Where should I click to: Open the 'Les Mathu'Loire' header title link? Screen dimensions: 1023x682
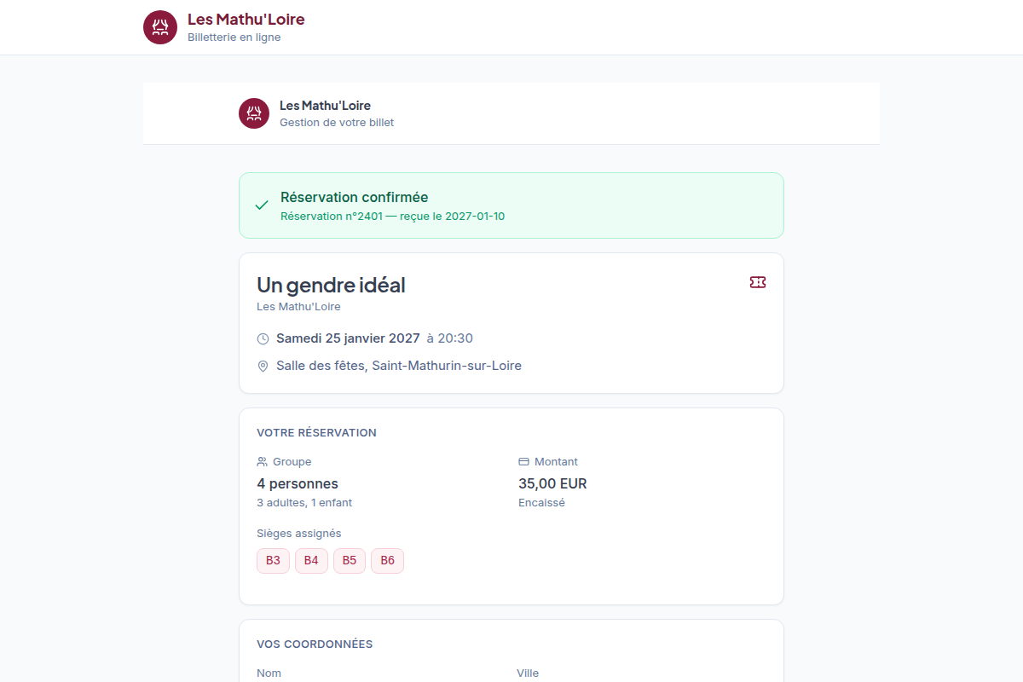tap(246, 19)
